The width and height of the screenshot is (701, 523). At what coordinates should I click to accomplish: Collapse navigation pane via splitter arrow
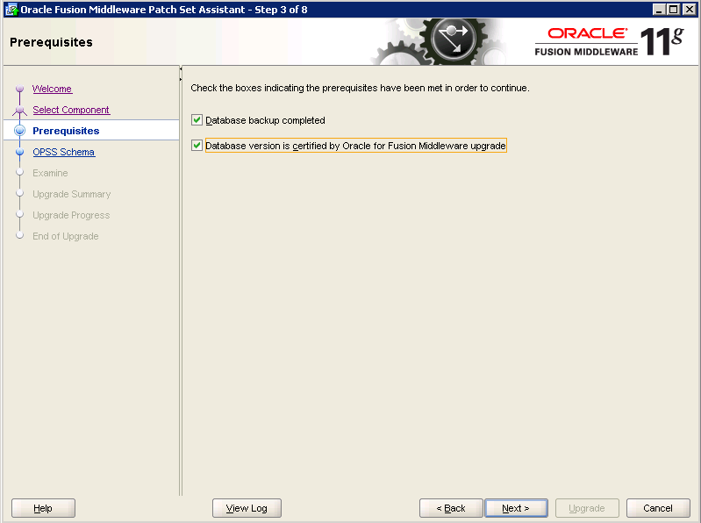coord(181,68)
